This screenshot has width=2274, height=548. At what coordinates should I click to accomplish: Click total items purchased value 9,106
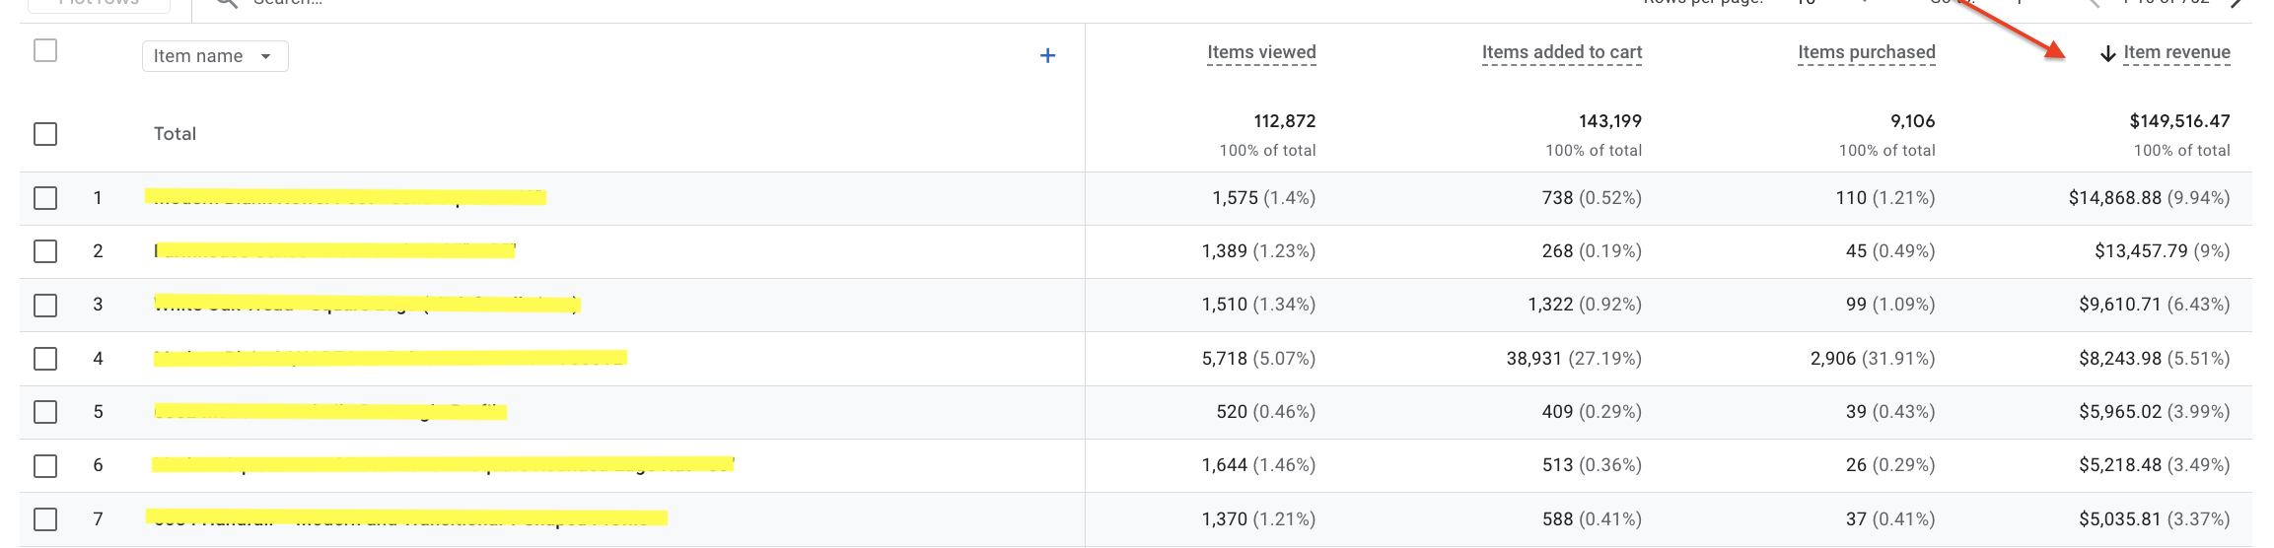(1912, 121)
